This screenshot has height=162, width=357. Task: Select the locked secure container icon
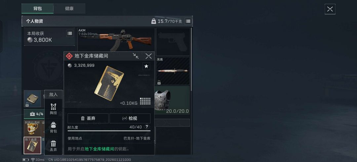[x=32, y=99]
